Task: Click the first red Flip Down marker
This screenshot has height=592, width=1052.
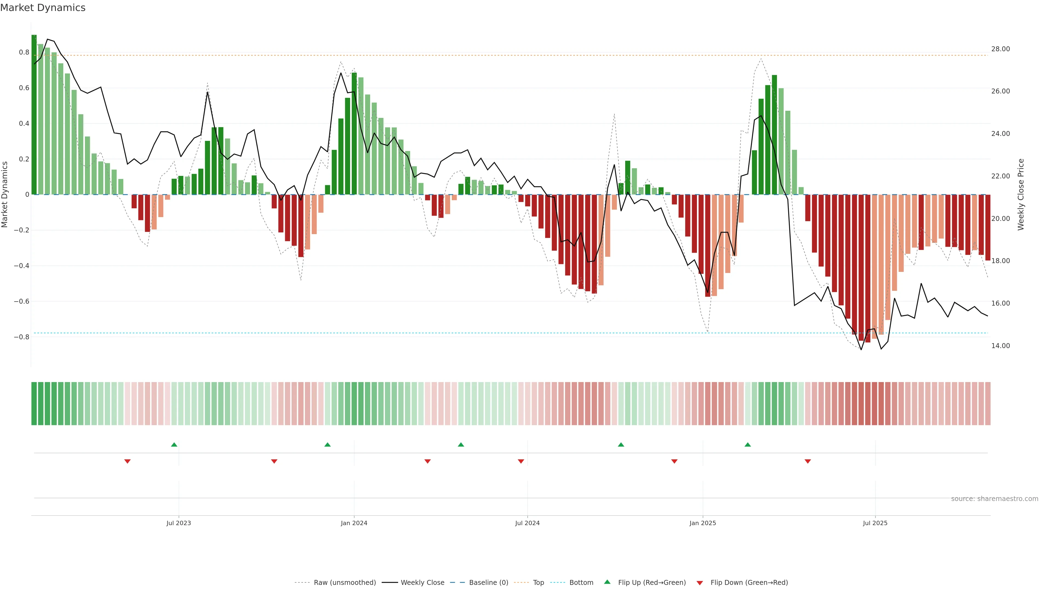Action: click(127, 461)
